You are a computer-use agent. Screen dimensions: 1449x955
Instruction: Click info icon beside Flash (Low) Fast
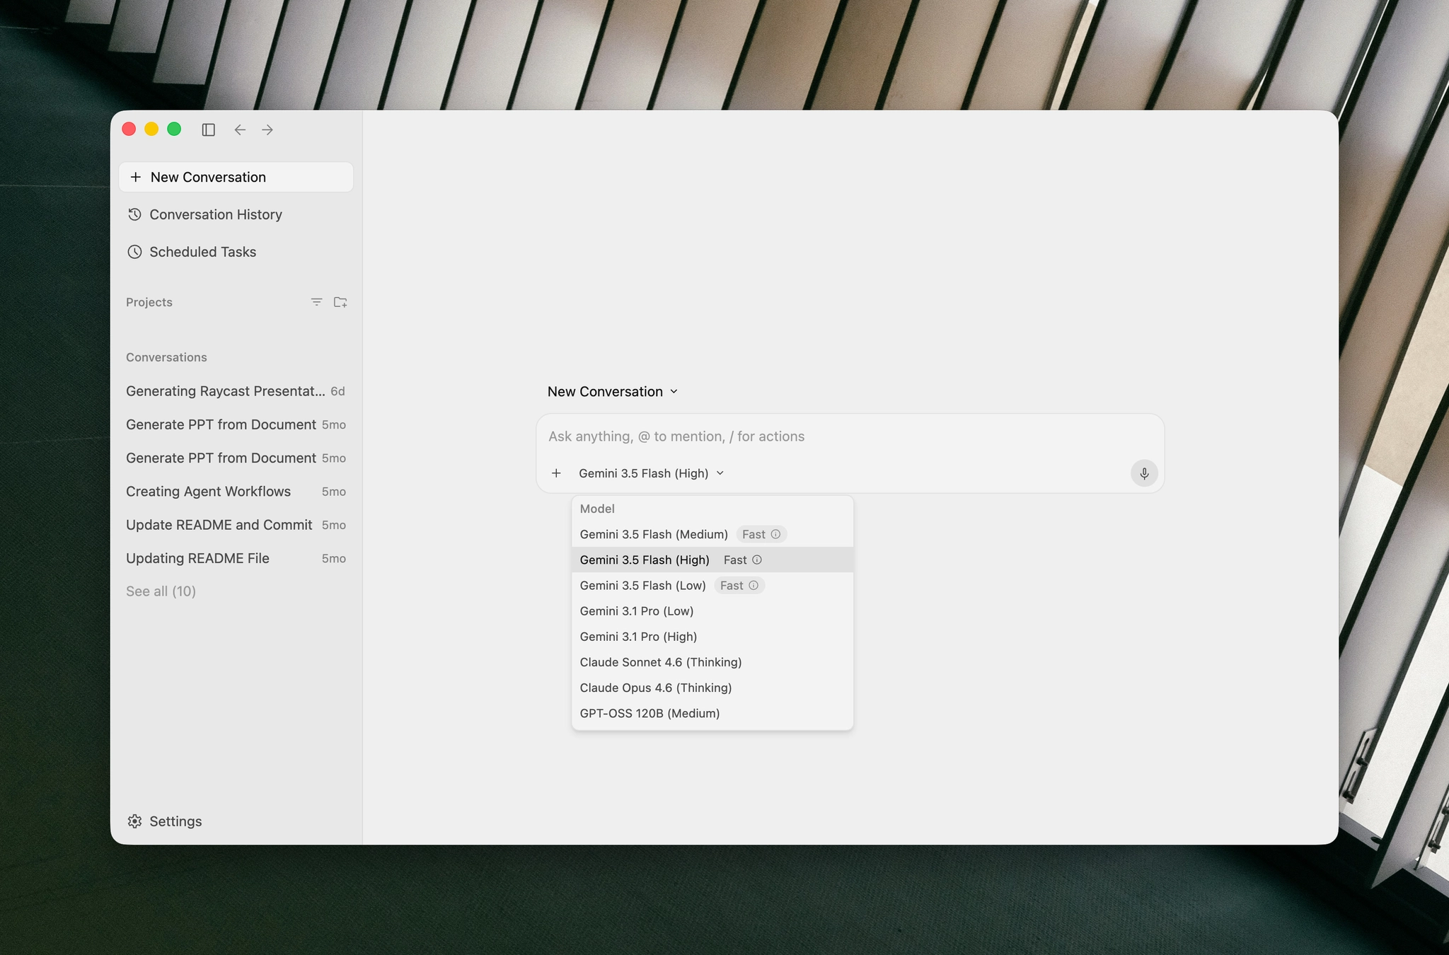pos(754,585)
